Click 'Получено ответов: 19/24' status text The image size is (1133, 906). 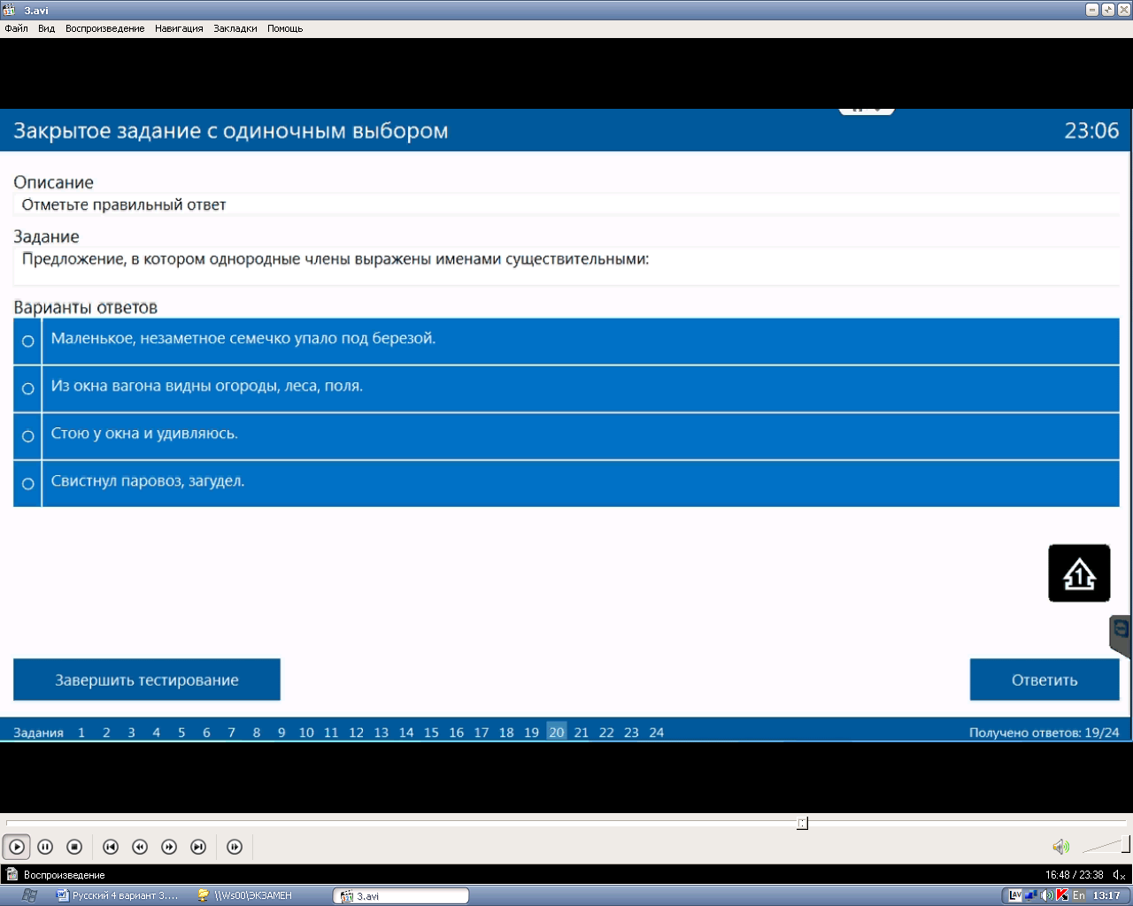point(1044,733)
